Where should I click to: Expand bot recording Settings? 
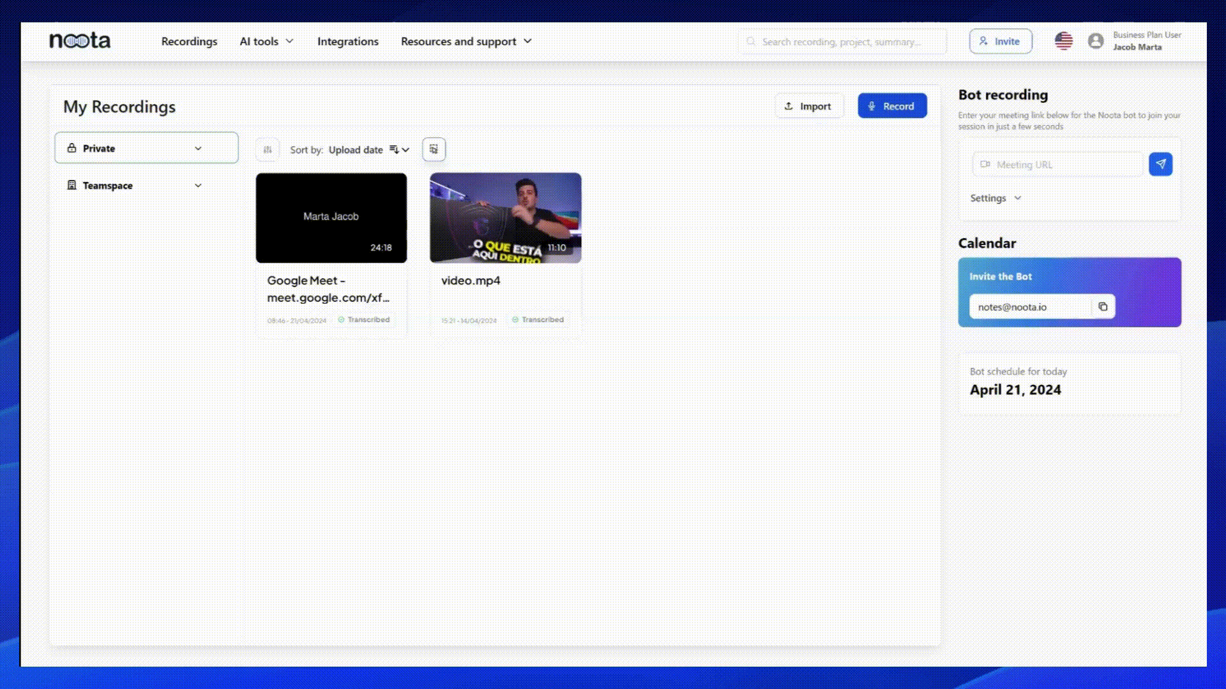[x=995, y=198]
